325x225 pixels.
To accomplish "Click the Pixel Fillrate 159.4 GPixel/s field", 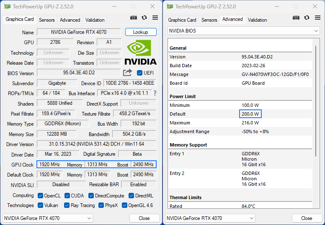I will coord(56,114).
